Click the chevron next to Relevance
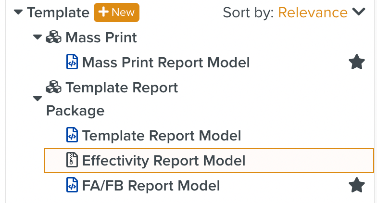 (x=359, y=13)
